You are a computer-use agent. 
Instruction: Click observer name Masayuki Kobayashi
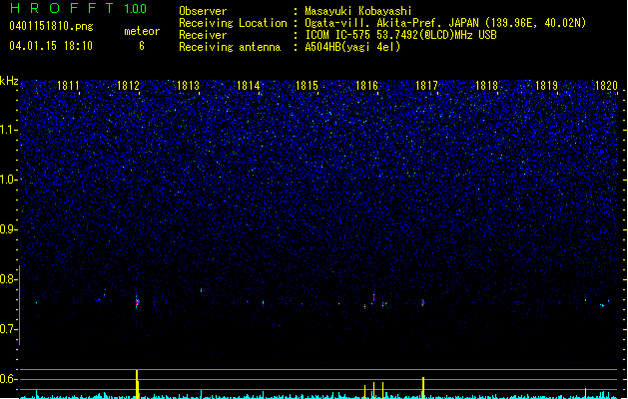pyautogui.click(x=358, y=11)
